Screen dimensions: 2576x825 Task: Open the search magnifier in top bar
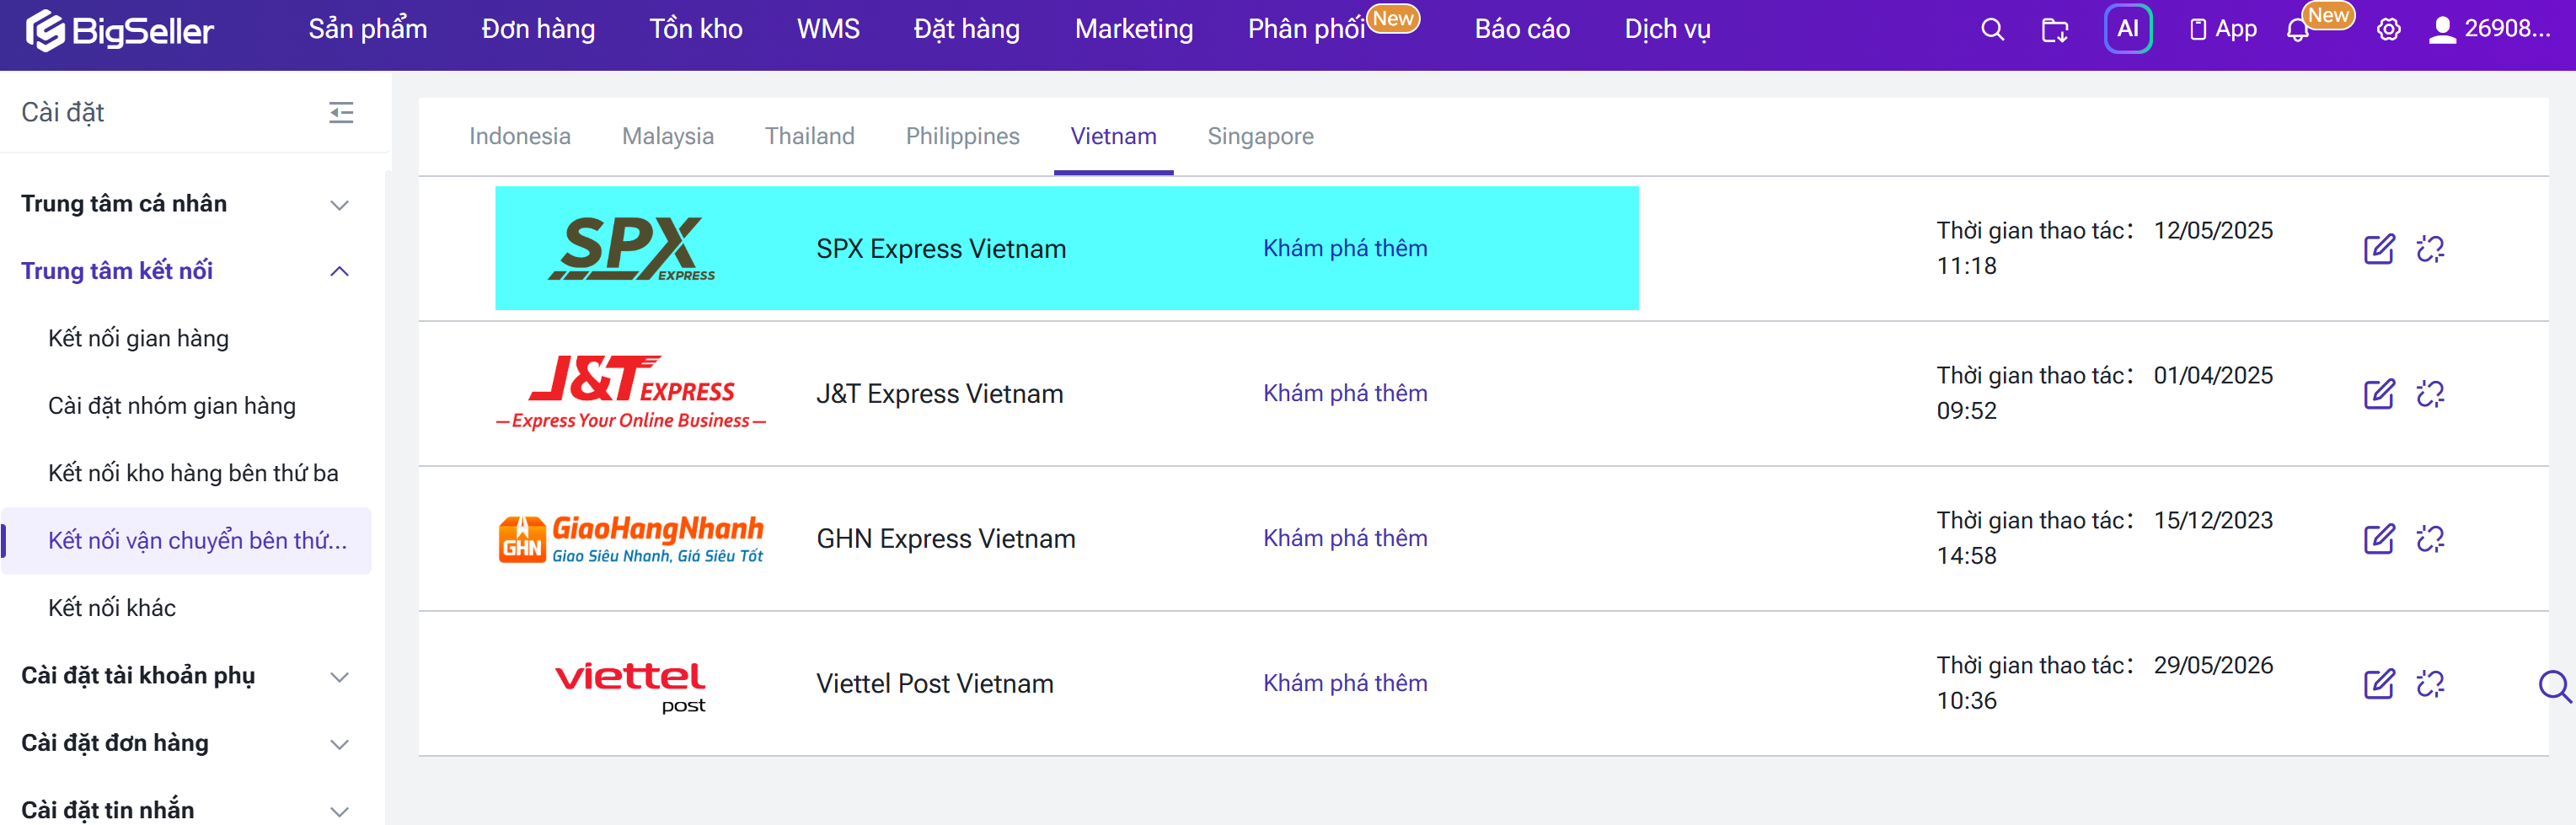click(1992, 29)
